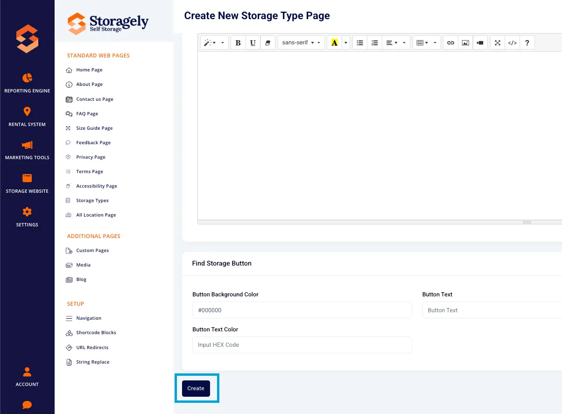This screenshot has width=562, height=414.
Task: Open Rental System from the left rail
Action: [x=27, y=117]
